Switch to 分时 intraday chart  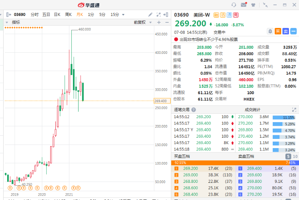(35, 14)
